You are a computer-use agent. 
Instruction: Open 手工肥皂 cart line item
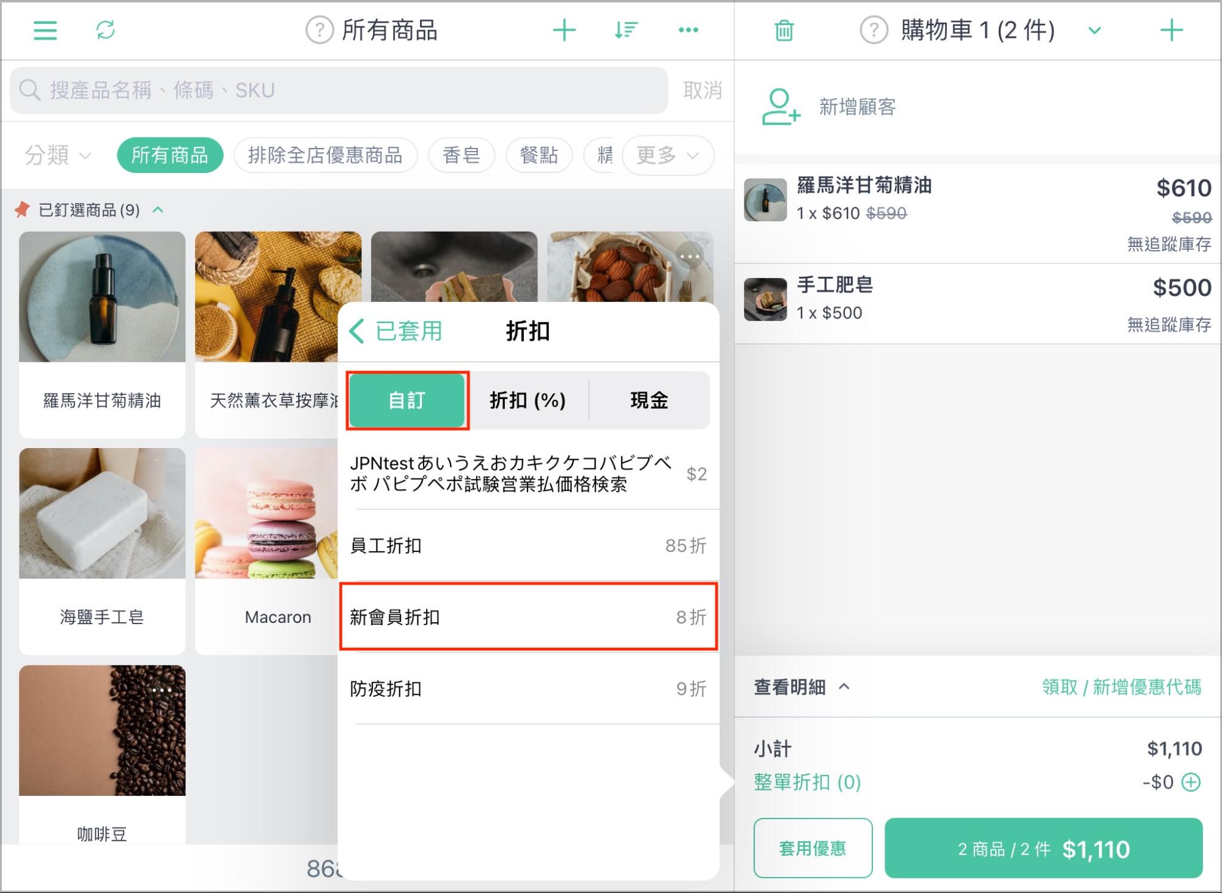point(977,304)
